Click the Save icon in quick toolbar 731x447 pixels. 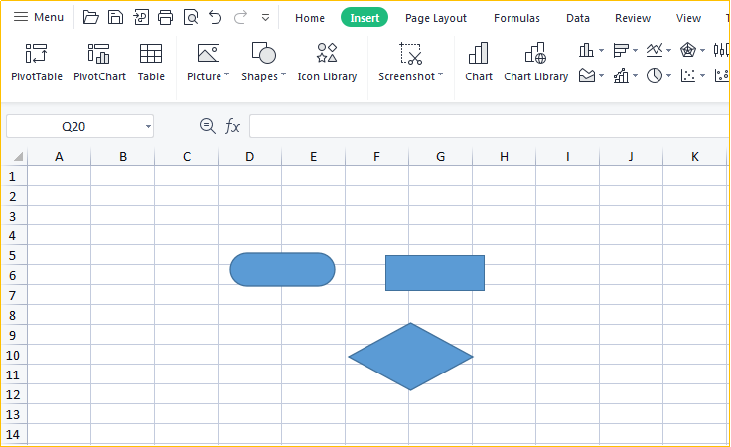pos(115,18)
